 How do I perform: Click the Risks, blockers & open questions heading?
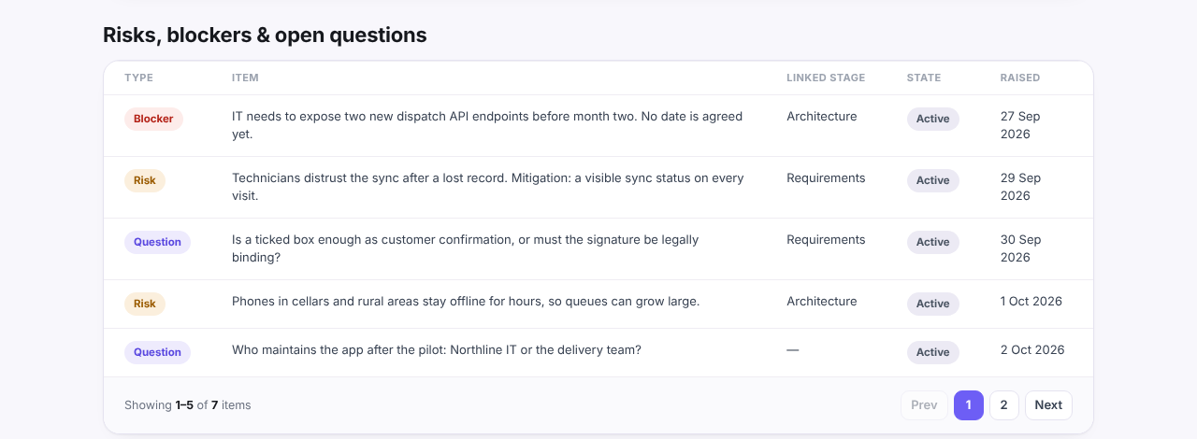click(265, 35)
